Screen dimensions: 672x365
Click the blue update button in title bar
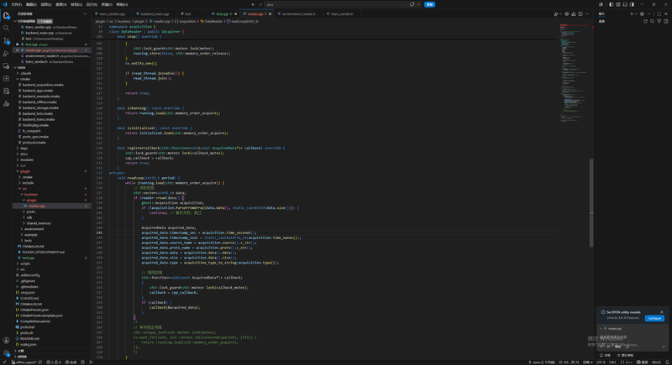(429, 4)
